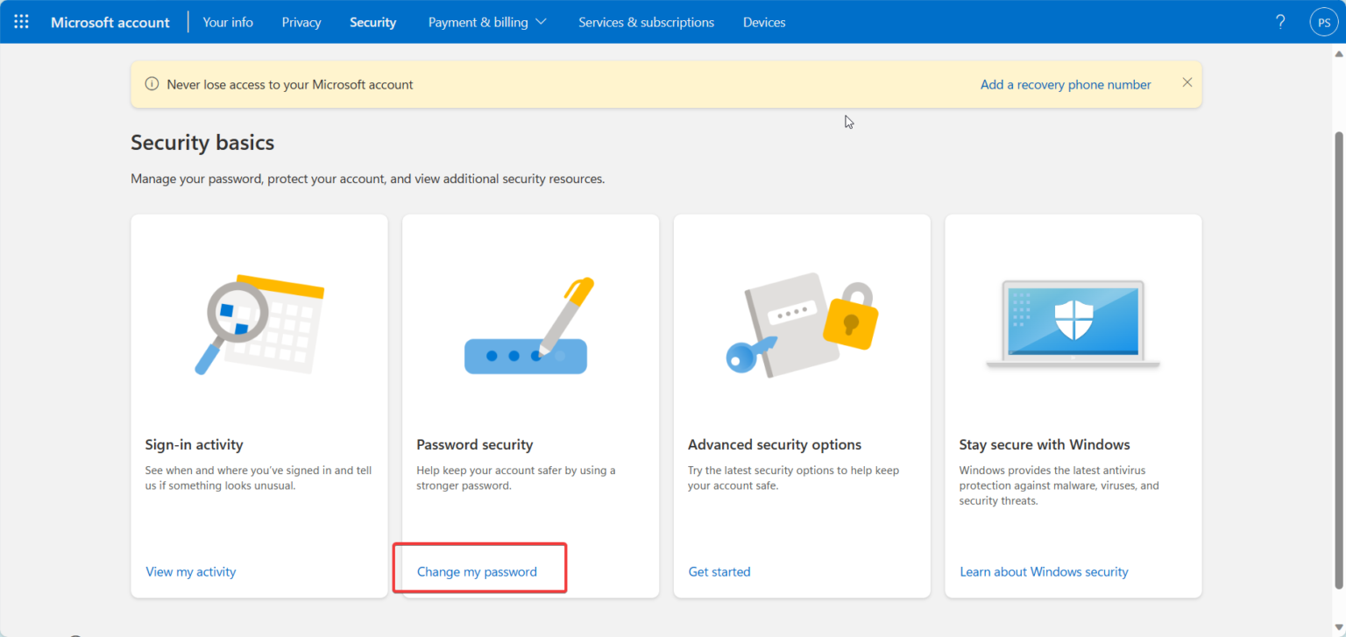Go to the Your info tab
Viewport: 1346px width, 637px height.
point(228,22)
